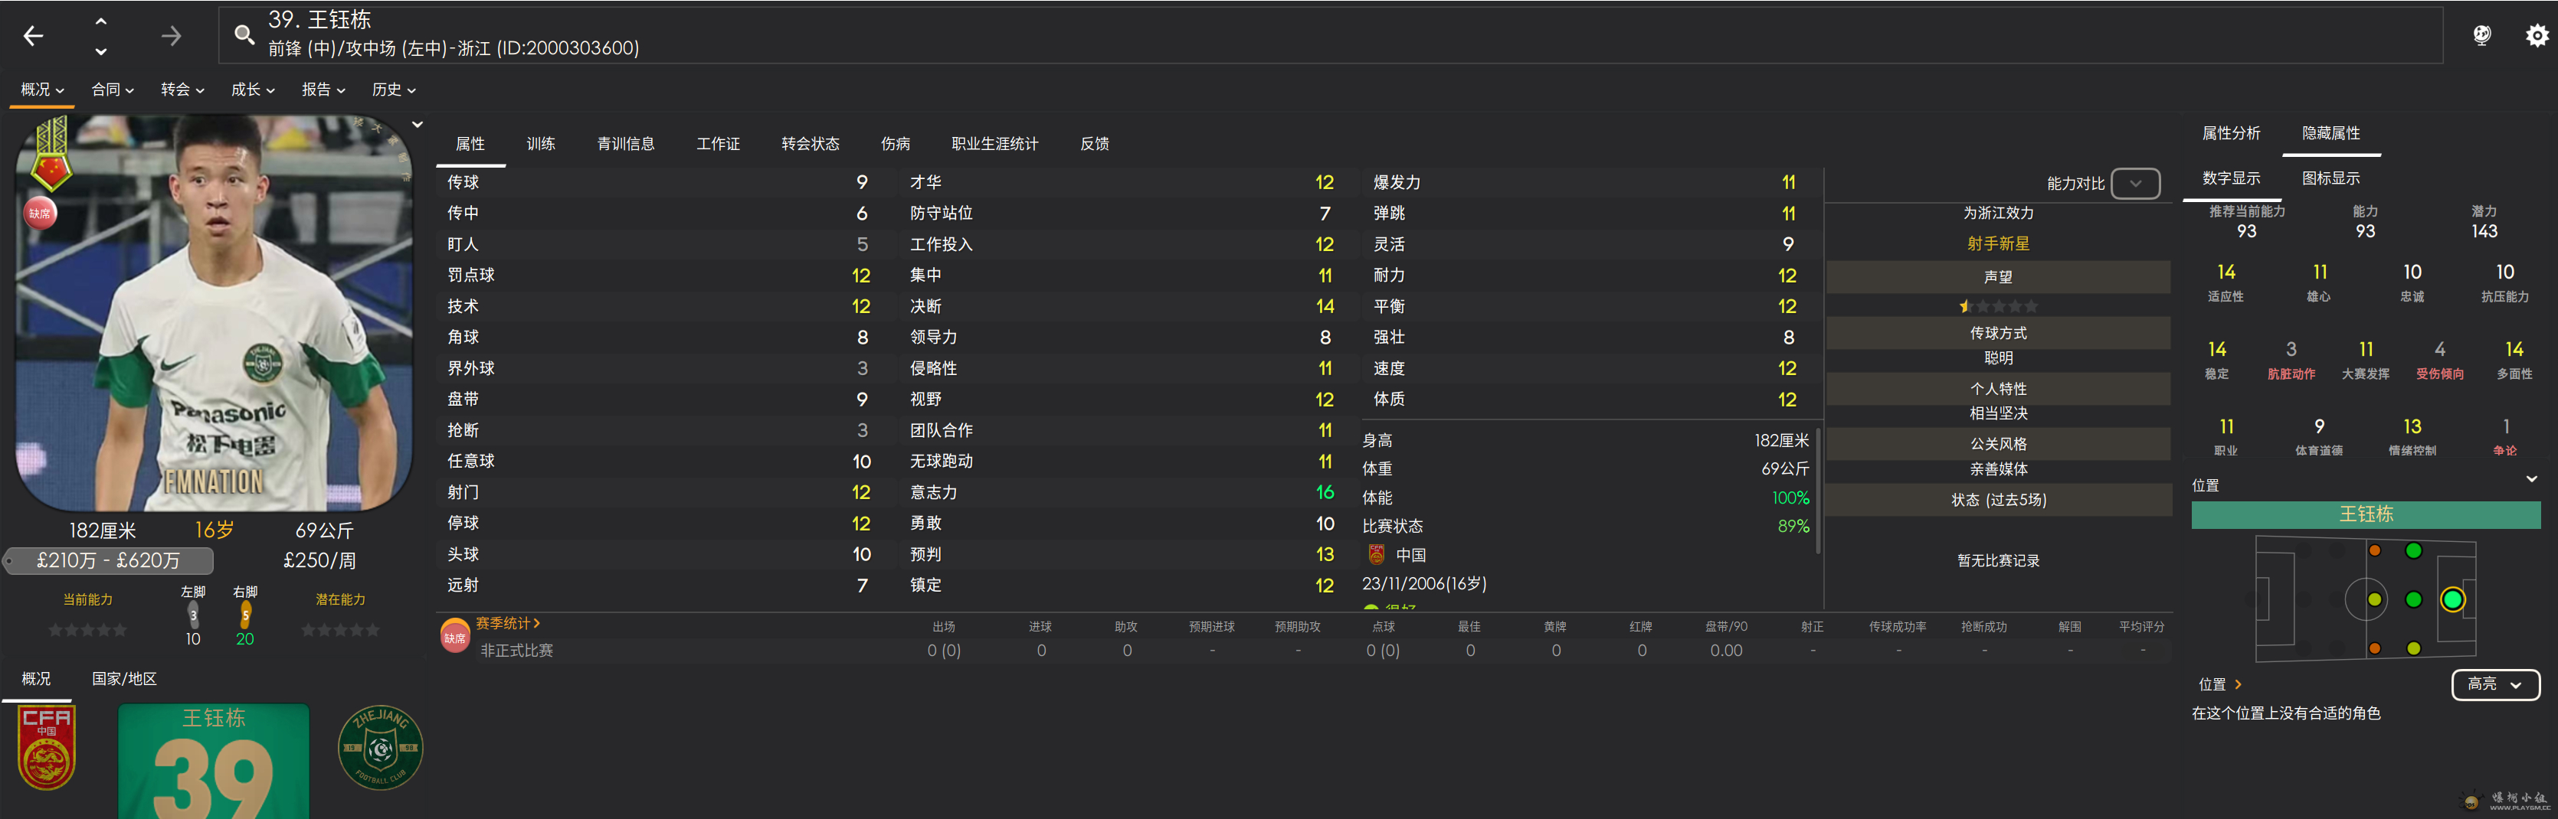Image resolution: width=2558 pixels, height=819 pixels.
Task: Switch to the 训练 tab
Action: click(x=540, y=144)
